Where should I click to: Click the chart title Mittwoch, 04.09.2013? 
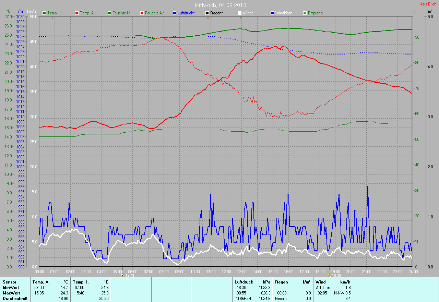coord(220,5)
